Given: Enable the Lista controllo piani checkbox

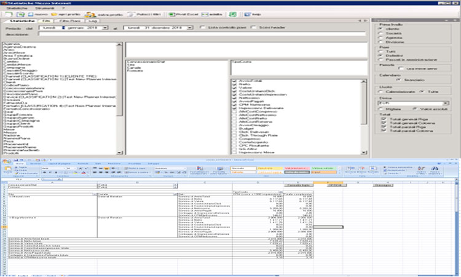Looking at the screenshot, I should click(203, 28).
